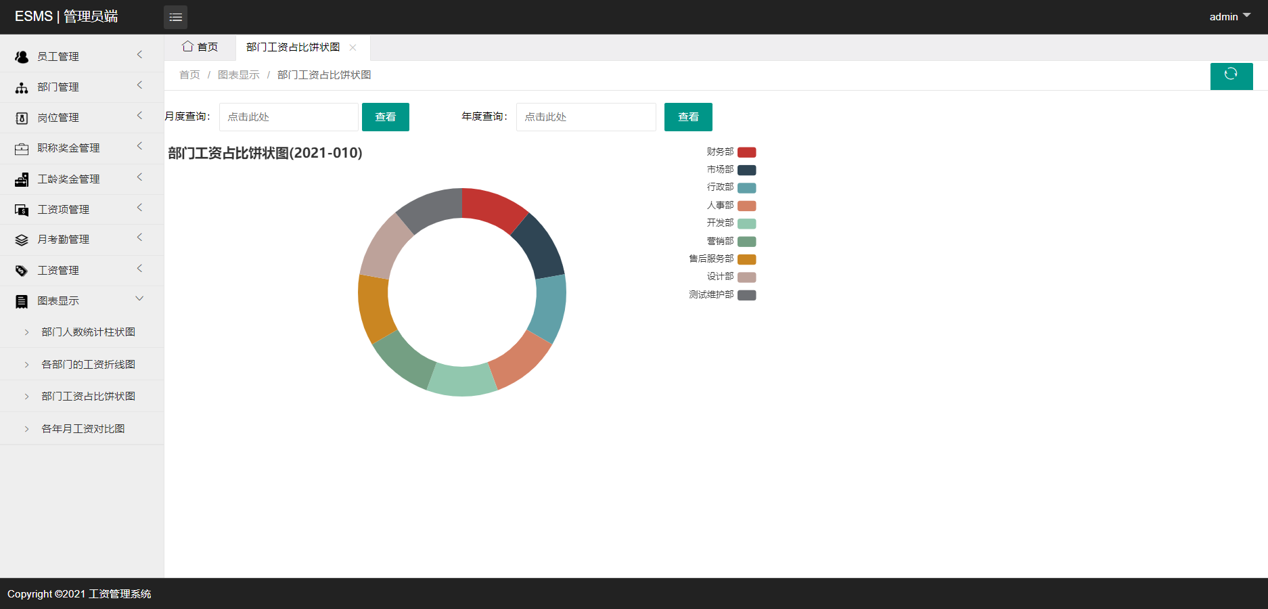Click the 月度查询 date input field

(289, 117)
